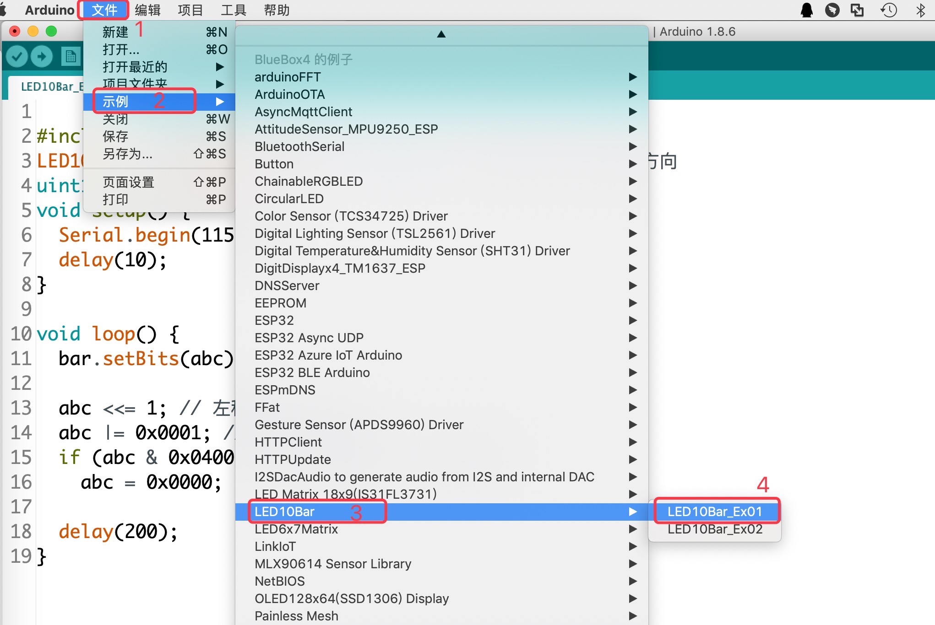Select the LED10Bar_Ex02 example
This screenshot has height=625, width=935.
click(x=715, y=529)
